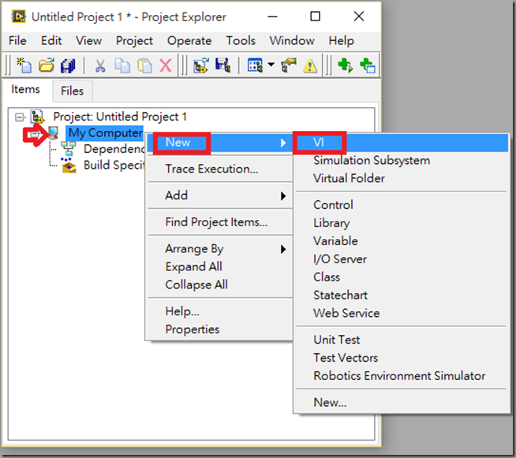Image resolution: width=516 pixels, height=458 pixels.
Task: Open the Filter View dropdown arrow
Action: pos(271,65)
